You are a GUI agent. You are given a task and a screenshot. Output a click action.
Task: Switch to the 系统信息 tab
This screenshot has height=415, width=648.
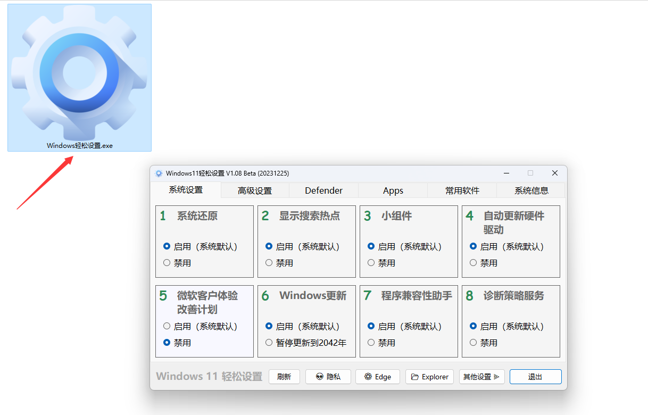coord(530,190)
